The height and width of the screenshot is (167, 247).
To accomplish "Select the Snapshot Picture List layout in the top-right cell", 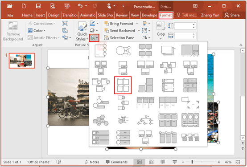I will coord(190,50).
